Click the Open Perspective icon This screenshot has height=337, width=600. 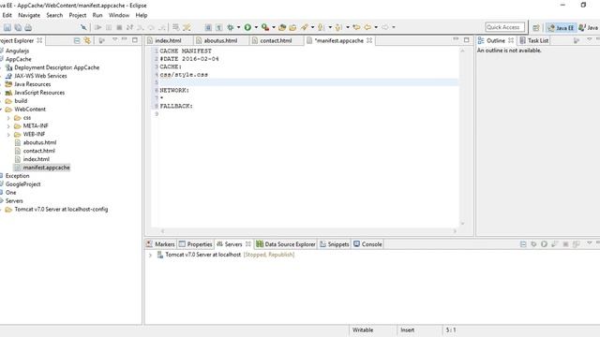pyautogui.click(x=536, y=27)
